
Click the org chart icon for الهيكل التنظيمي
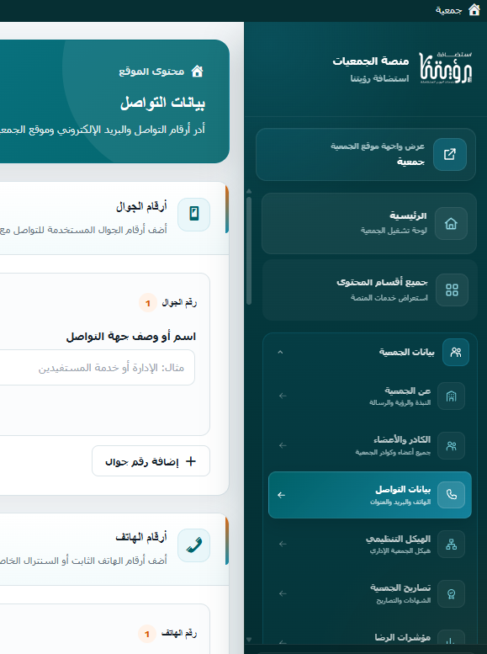pyautogui.click(x=451, y=545)
